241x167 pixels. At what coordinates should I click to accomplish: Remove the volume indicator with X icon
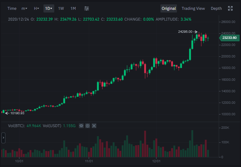click(x=94, y=126)
